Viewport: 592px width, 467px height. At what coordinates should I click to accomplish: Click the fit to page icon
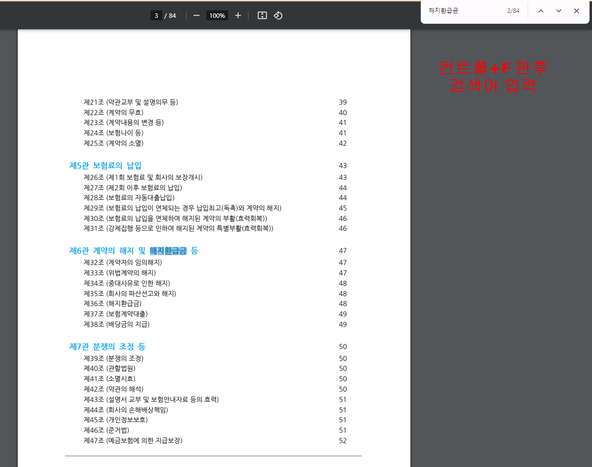click(262, 15)
